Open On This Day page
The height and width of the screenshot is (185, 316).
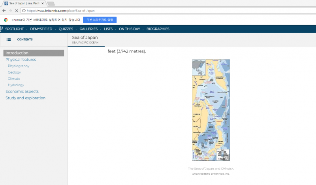coord(129,29)
